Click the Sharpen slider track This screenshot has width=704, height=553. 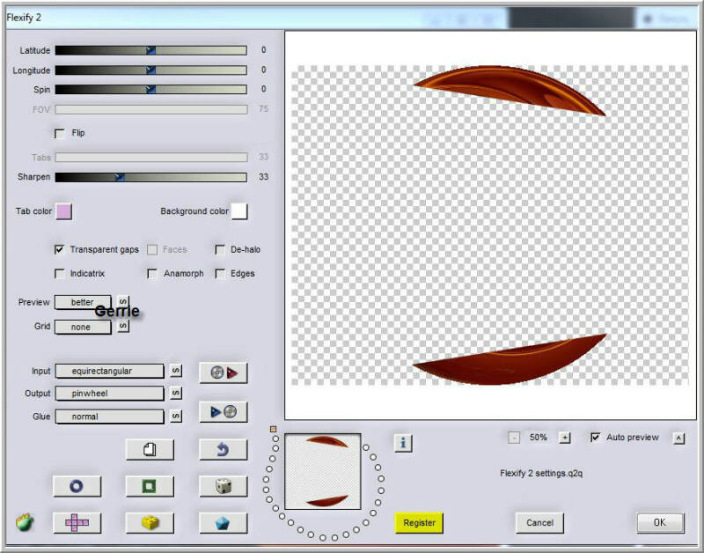click(150, 177)
